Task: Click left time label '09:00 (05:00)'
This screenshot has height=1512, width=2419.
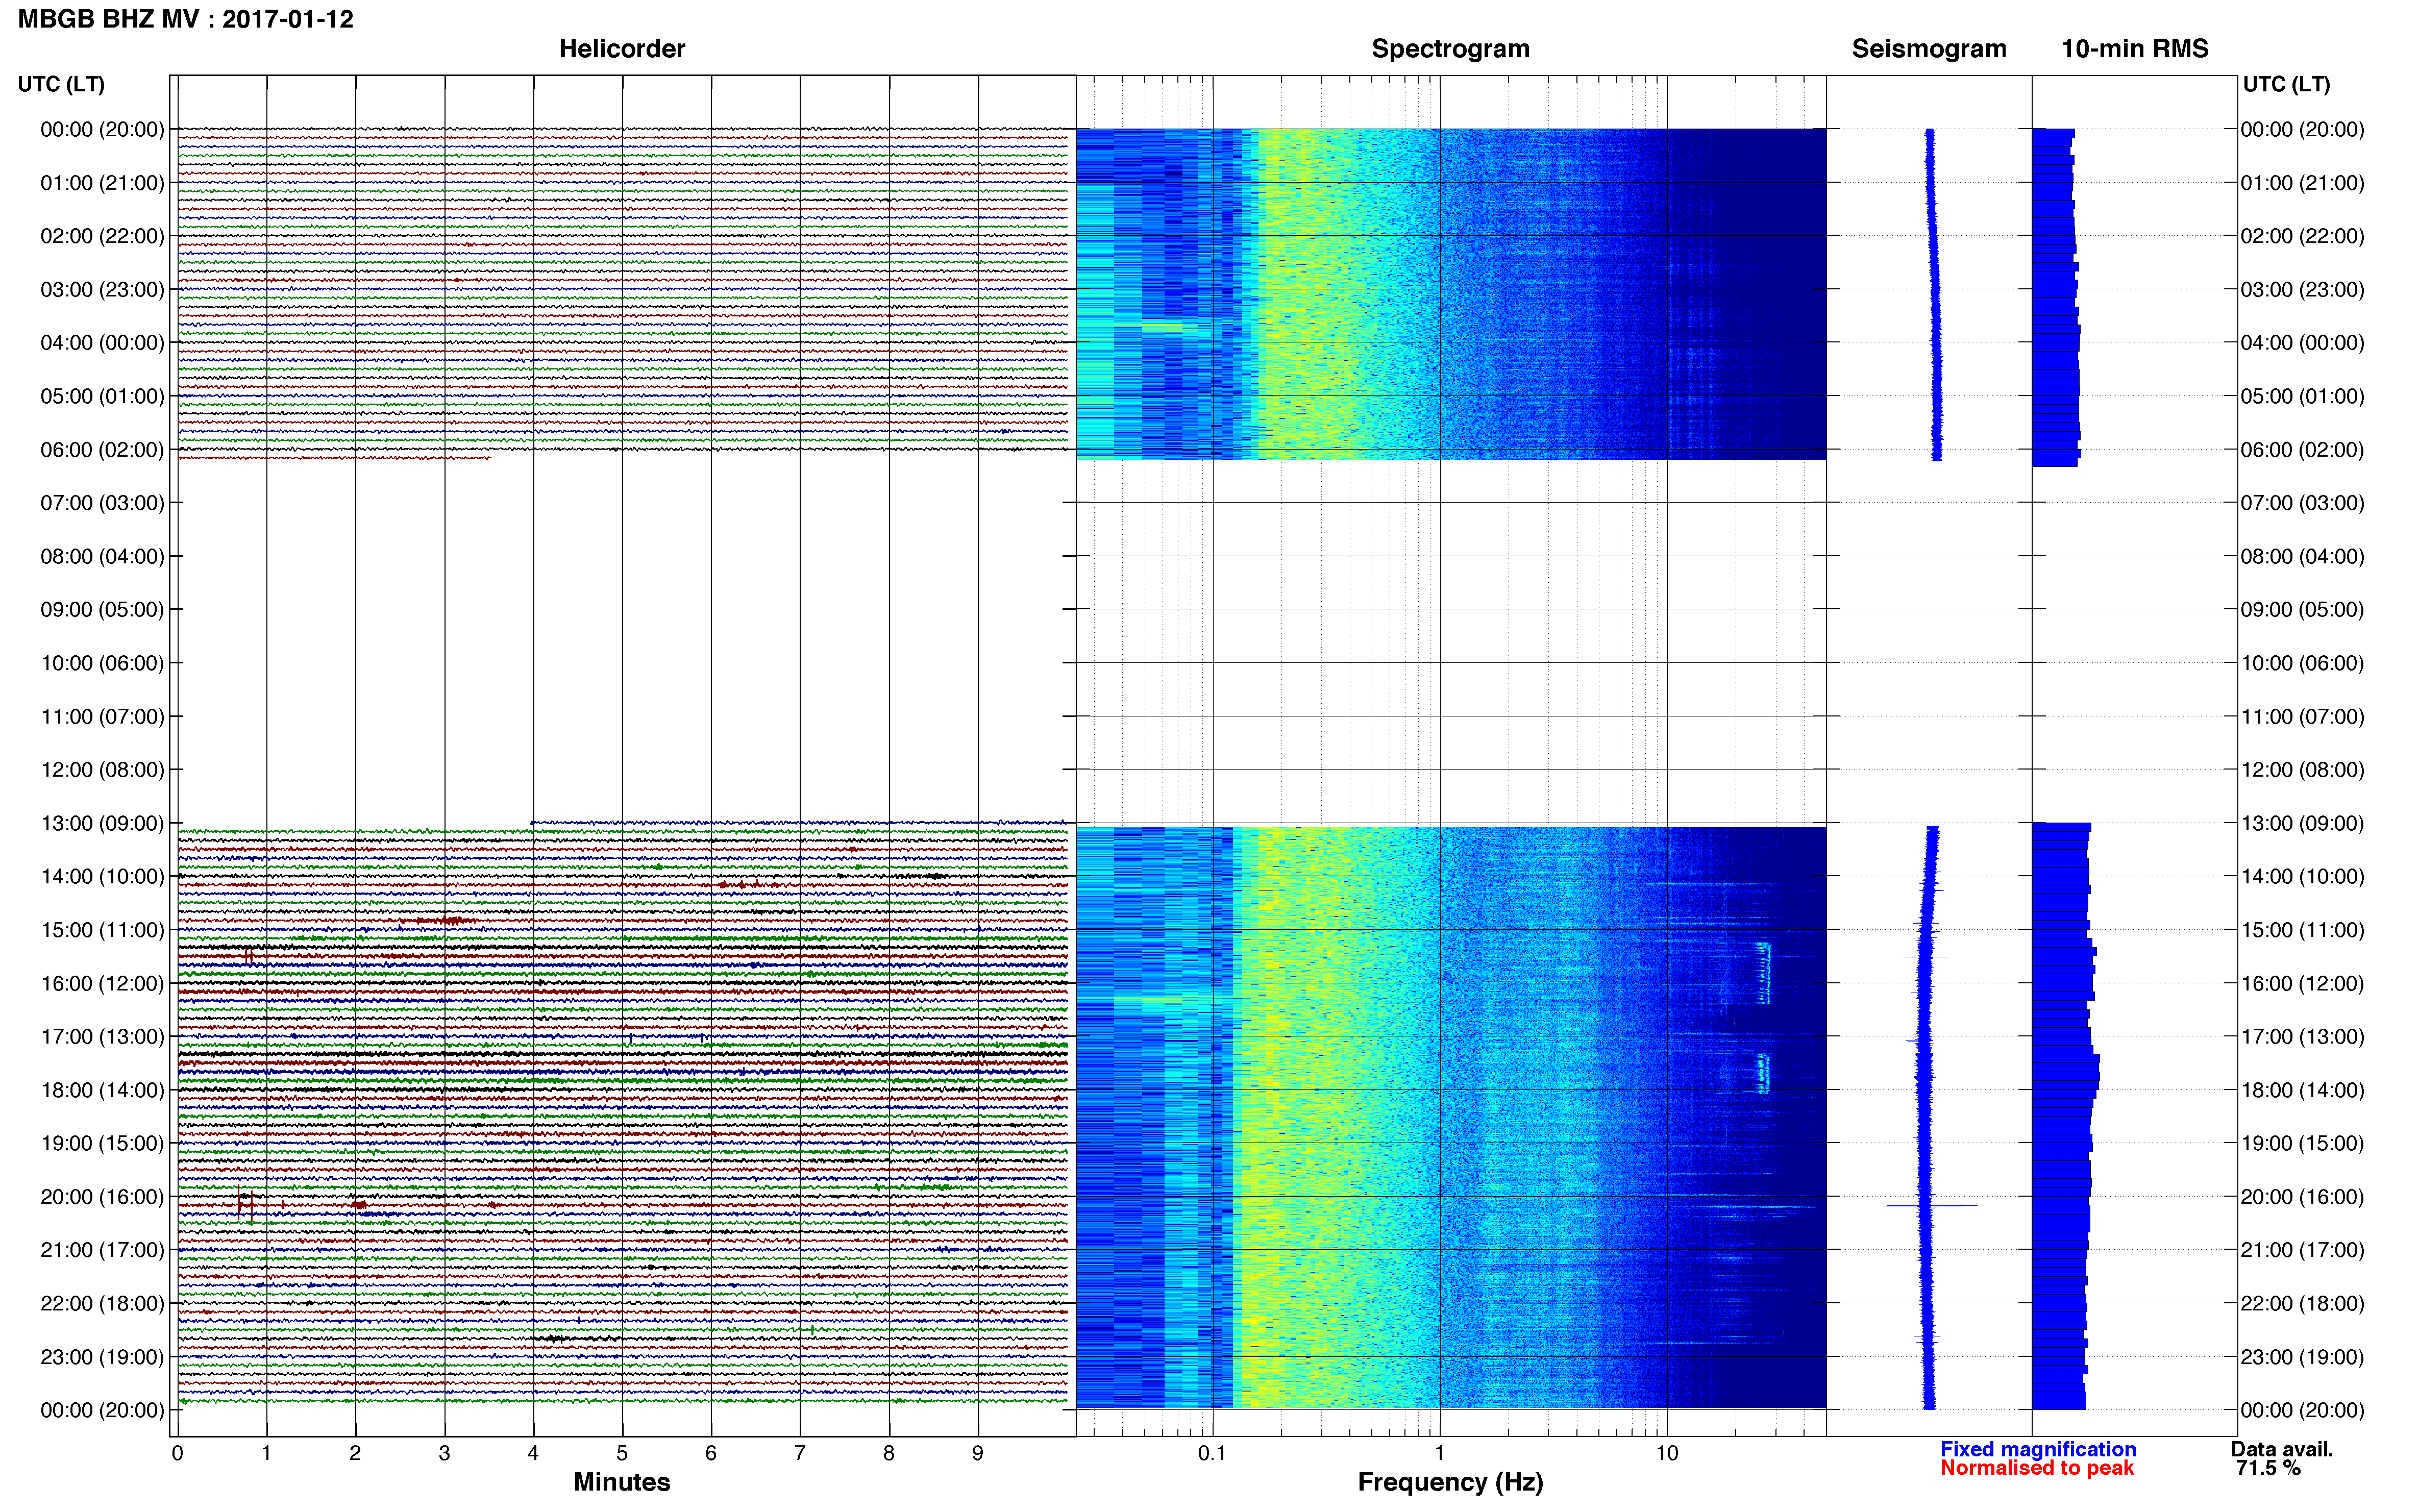Action: (x=102, y=610)
